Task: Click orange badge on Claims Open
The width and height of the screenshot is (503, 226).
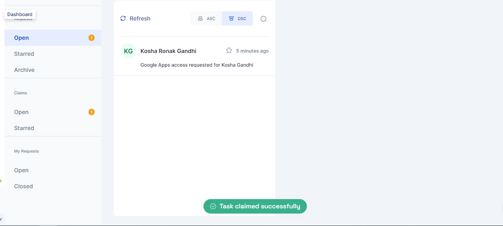Action: tap(91, 112)
